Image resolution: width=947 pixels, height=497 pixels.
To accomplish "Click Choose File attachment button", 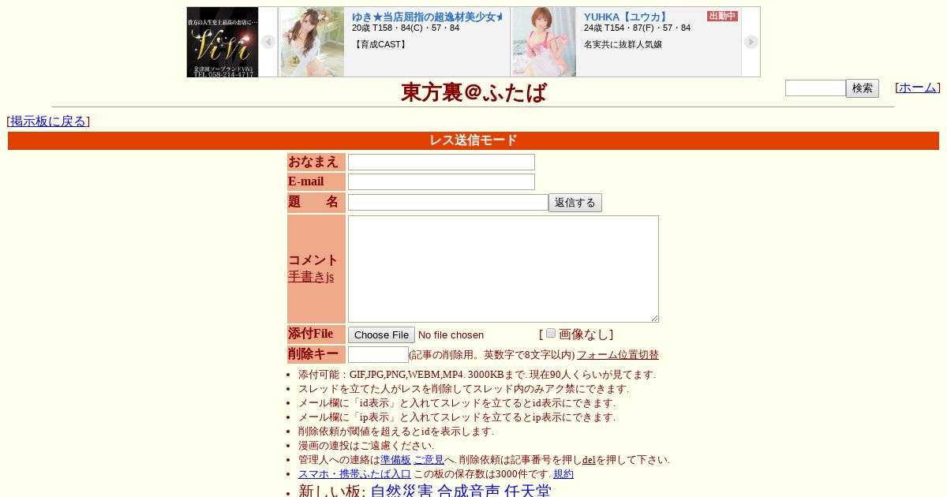I will [381, 335].
